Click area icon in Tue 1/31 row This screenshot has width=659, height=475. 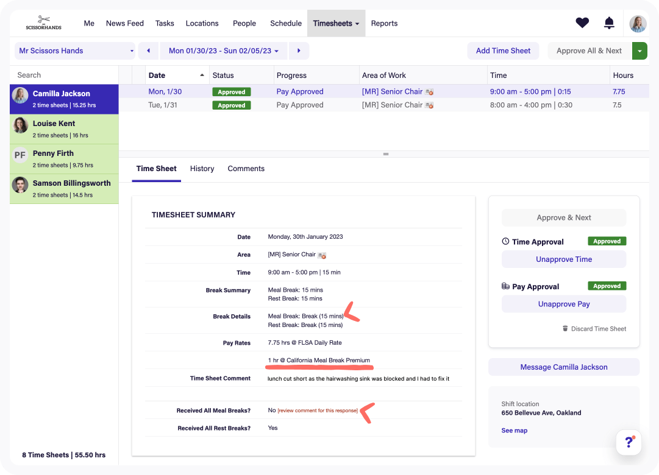point(429,105)
